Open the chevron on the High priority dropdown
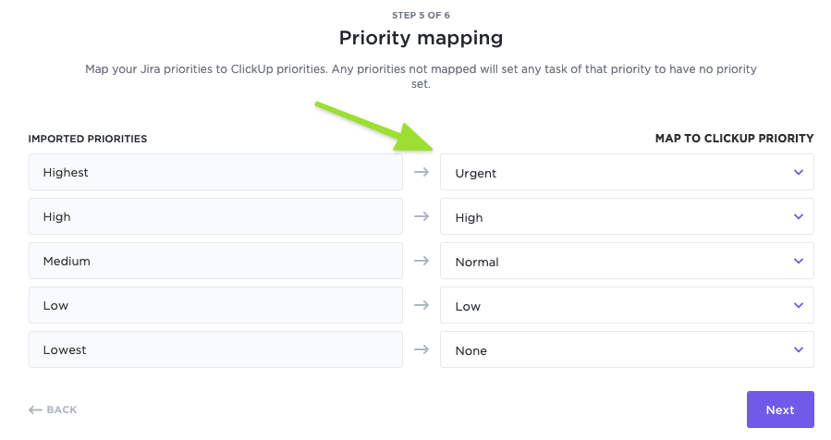 coord(799,216)
